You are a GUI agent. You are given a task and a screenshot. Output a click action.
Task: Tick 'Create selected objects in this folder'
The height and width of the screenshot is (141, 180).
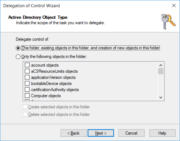[25, 107]
